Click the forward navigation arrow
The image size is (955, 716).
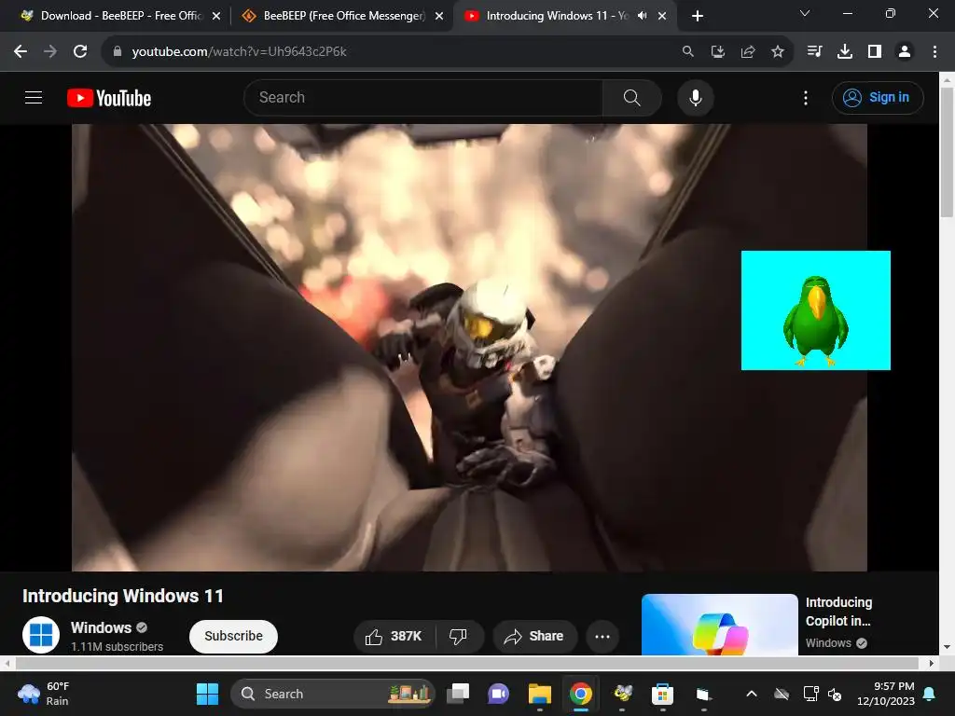click(50, 52)
